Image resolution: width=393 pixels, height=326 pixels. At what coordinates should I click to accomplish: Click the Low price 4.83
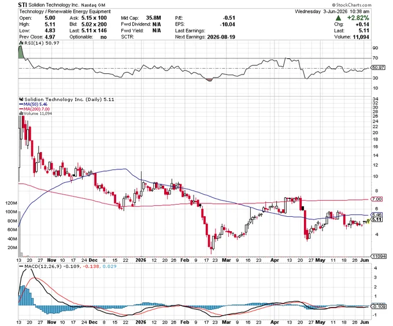tap(50, 31)
